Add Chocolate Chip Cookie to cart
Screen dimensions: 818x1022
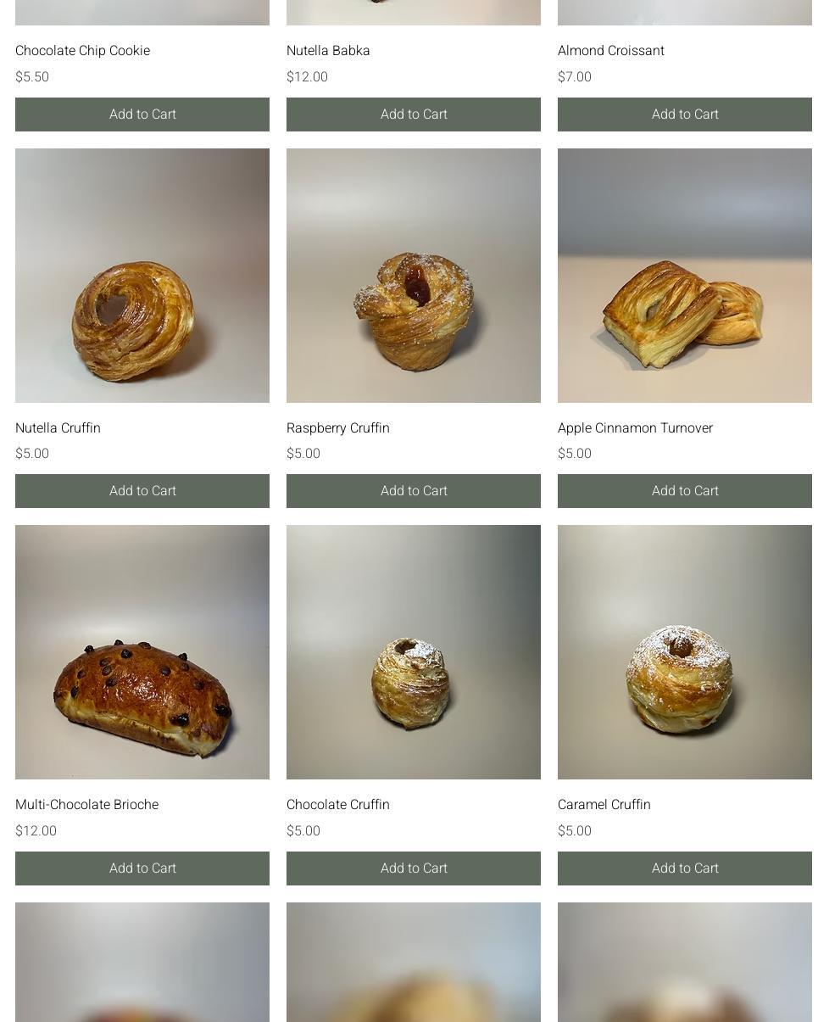[142, 114]
